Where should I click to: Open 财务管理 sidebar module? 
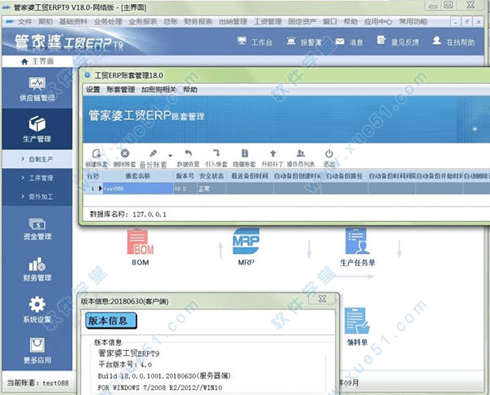coord(38,269)
